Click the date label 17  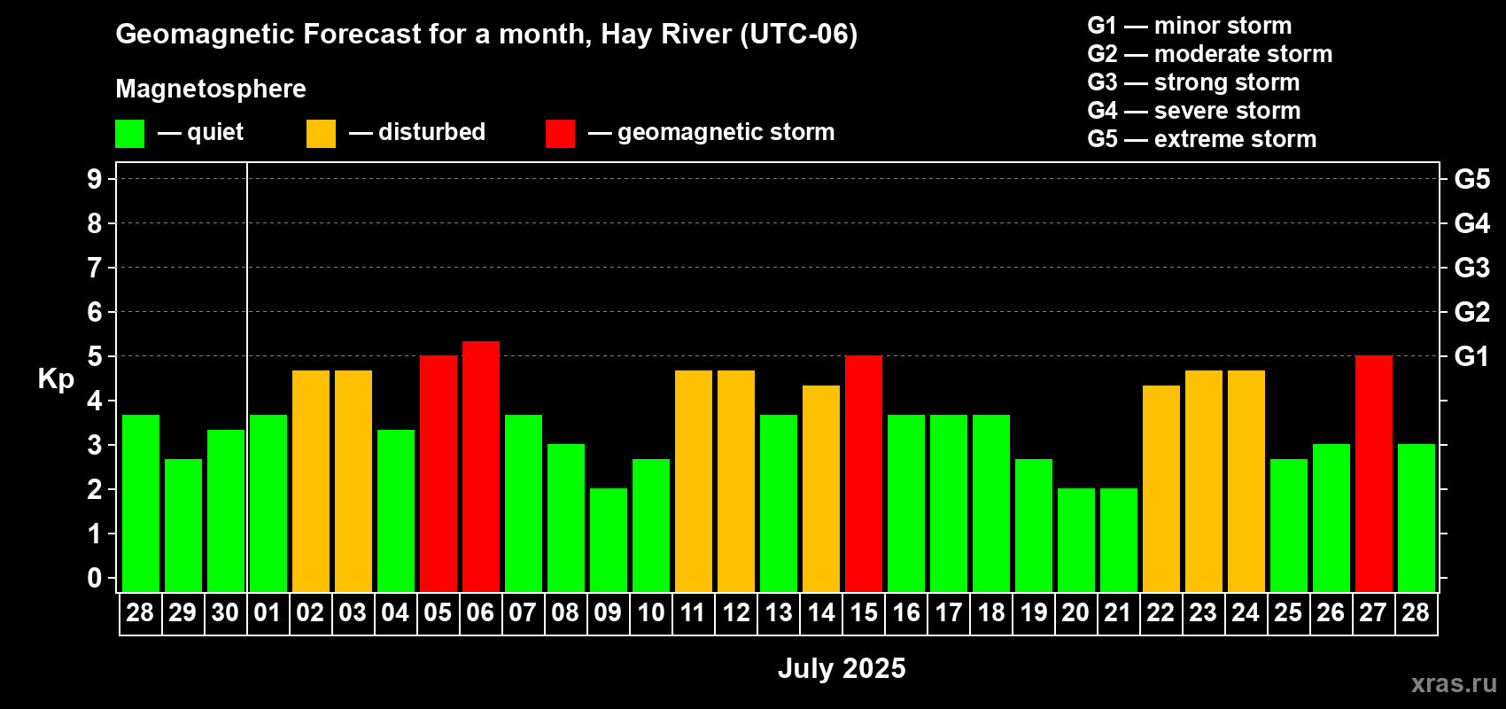click(948, 613)
